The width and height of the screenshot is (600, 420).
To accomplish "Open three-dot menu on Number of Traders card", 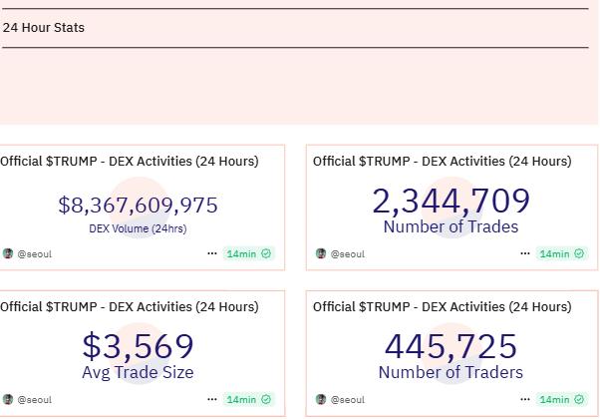I will (525, 400).
